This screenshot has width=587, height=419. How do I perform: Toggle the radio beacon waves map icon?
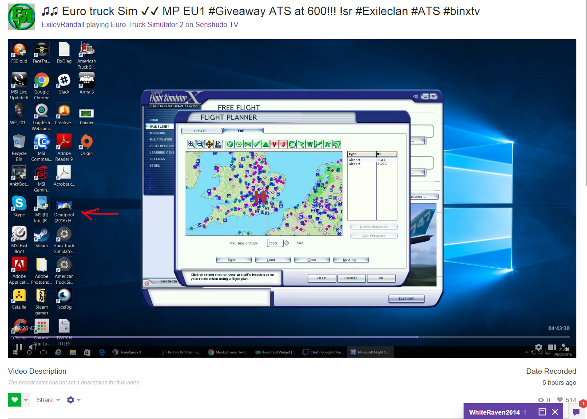point(248,144)
